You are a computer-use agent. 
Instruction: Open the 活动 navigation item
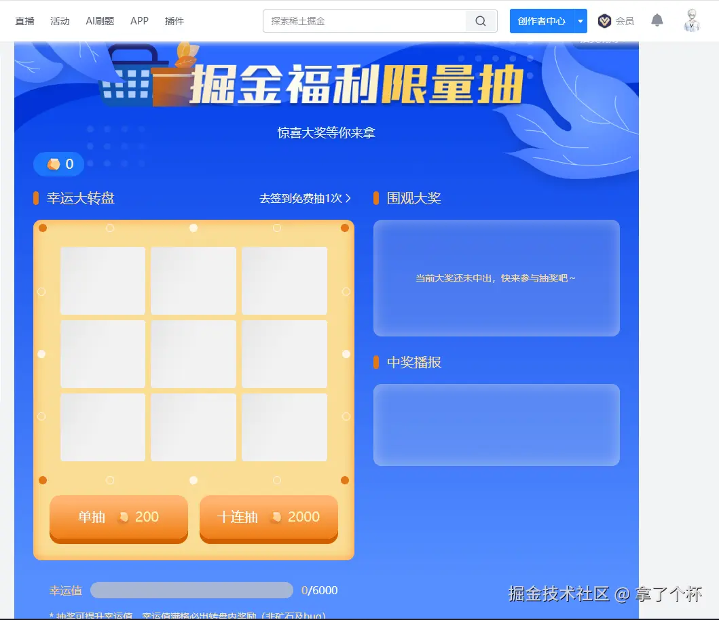click(x=60, y=21)
